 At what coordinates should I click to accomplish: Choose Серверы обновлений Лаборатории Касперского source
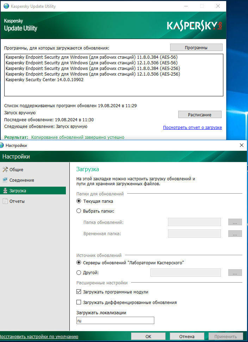pos(79,263)
